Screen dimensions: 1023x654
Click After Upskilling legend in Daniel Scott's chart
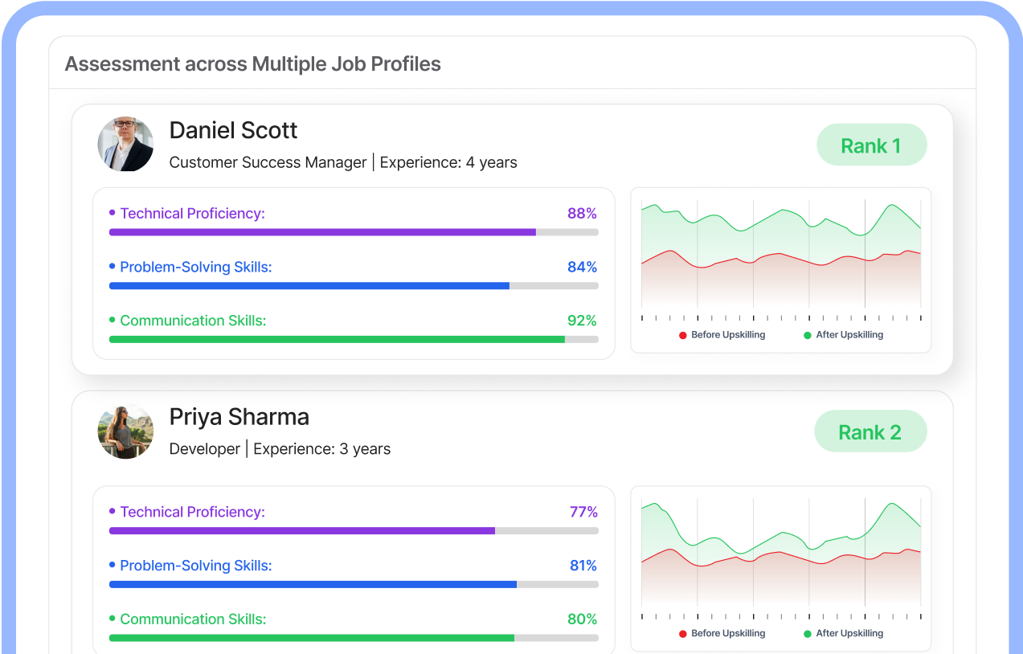(849, 335)
